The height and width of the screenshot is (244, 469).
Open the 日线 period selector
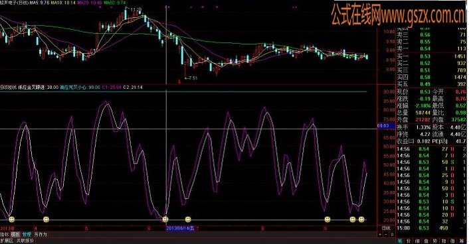coord(386,229)
